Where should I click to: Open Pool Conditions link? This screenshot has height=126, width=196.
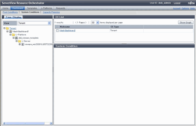(x=10, y=12)
